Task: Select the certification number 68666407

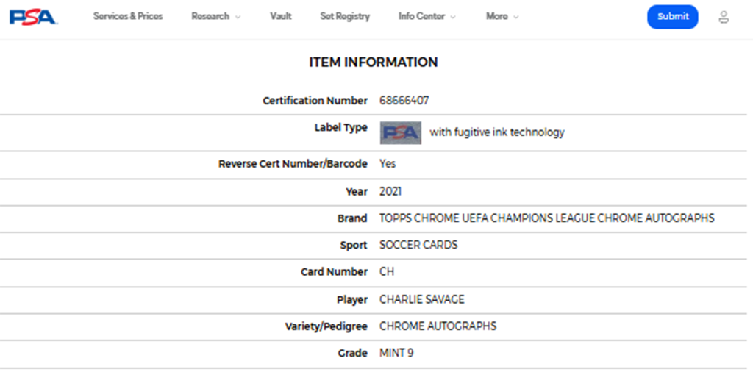Action: tap(404, 101)
